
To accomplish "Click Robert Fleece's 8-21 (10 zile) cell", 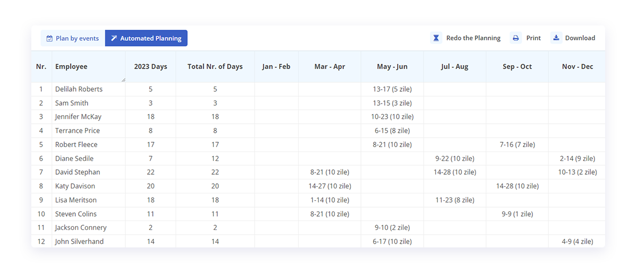I will [392, 144].
